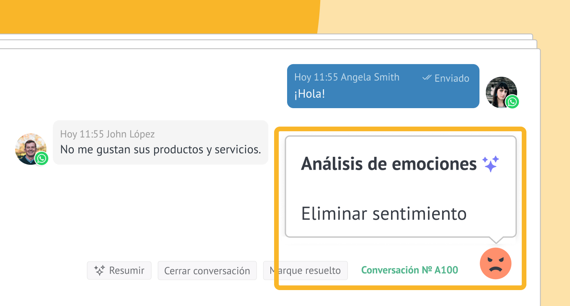The width and height of the screenshot is (570, 306).
Task: Click the WhatsApp badge on Angela Smith's avatar
Action: [512, 102]
